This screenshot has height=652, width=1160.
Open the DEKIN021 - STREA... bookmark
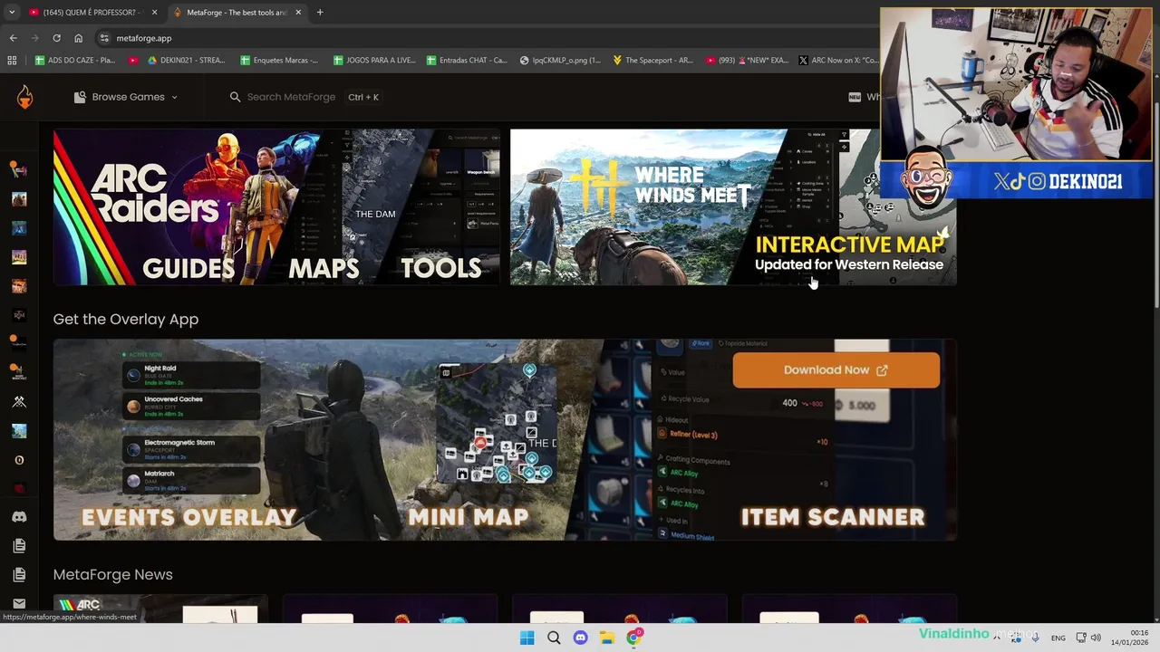(185, 61)
